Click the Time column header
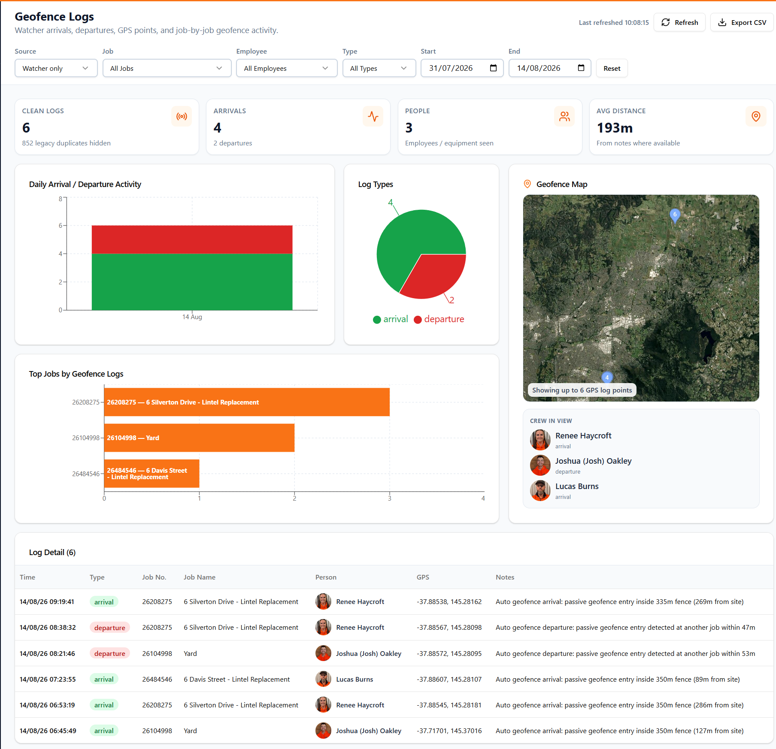Screen dimensions: 776x749 (x=27, y=577)
